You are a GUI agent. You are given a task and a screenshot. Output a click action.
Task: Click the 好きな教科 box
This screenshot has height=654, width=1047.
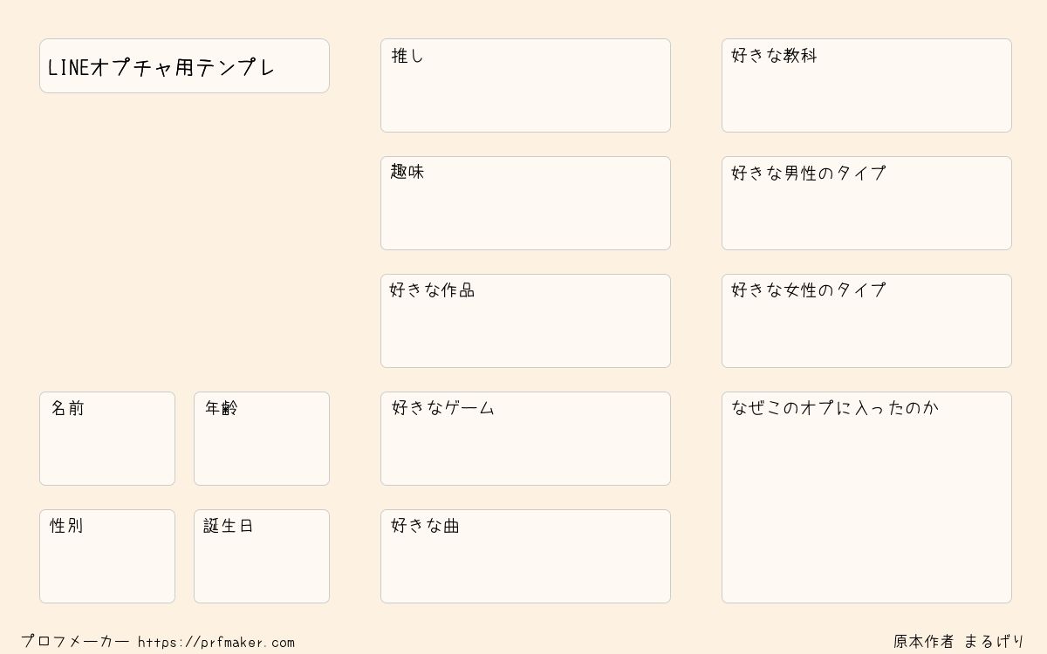pos(866,85)
